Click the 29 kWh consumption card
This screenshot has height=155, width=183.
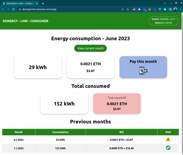click(38, 67)
